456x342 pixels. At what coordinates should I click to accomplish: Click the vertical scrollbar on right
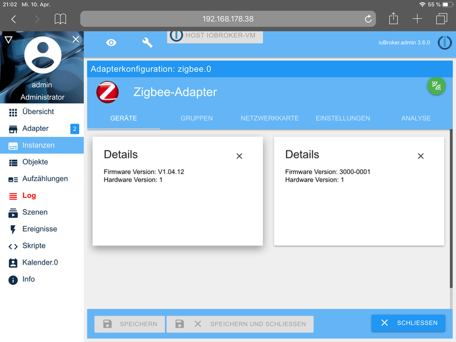(x=451, y=209)
